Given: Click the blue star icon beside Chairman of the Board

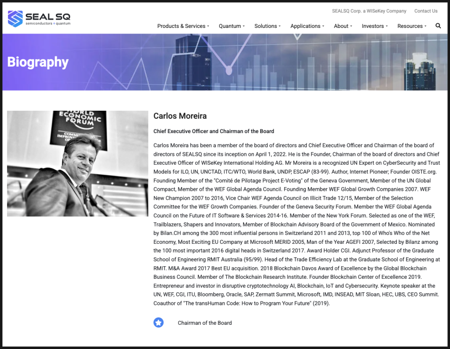Looking at the screenshot, I should click(x=158, y=322).
